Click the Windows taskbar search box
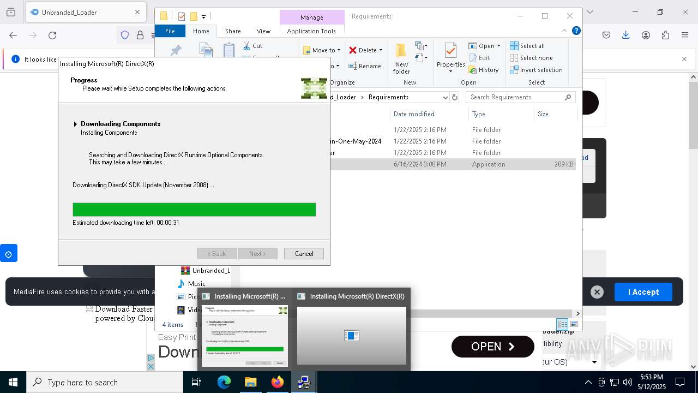This screenshot has height=393, width=698. tap(105, 382)
